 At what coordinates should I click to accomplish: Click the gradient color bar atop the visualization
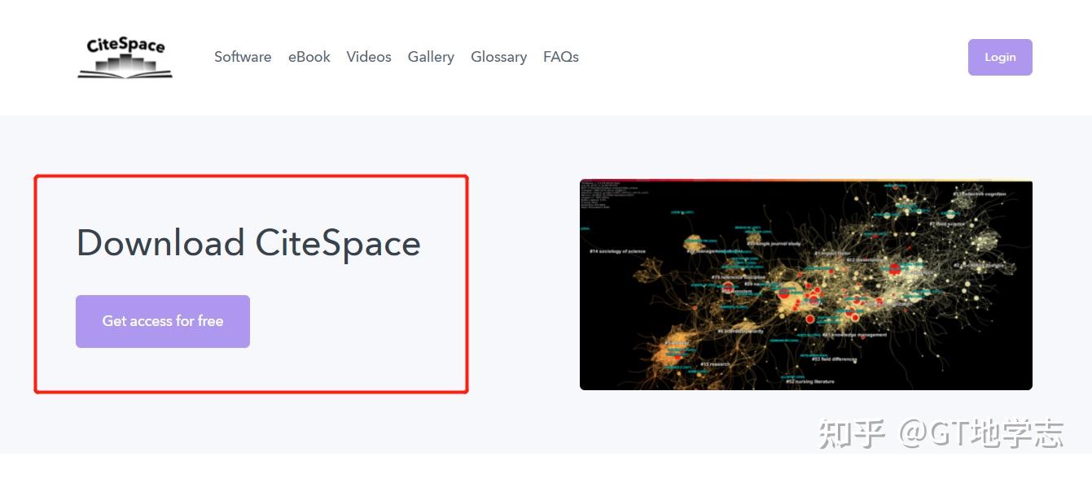(806, 180)
